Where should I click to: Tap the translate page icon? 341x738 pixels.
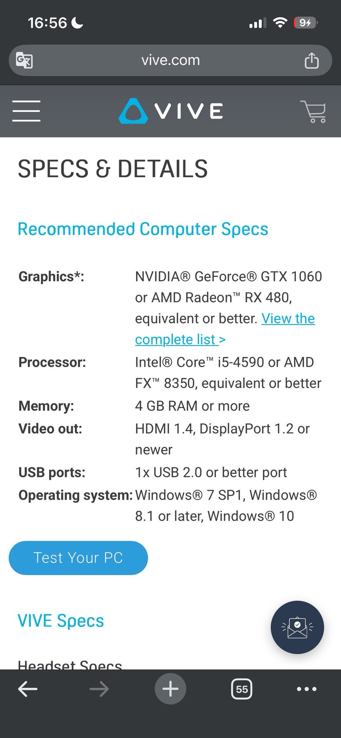[x=25, y=60]
